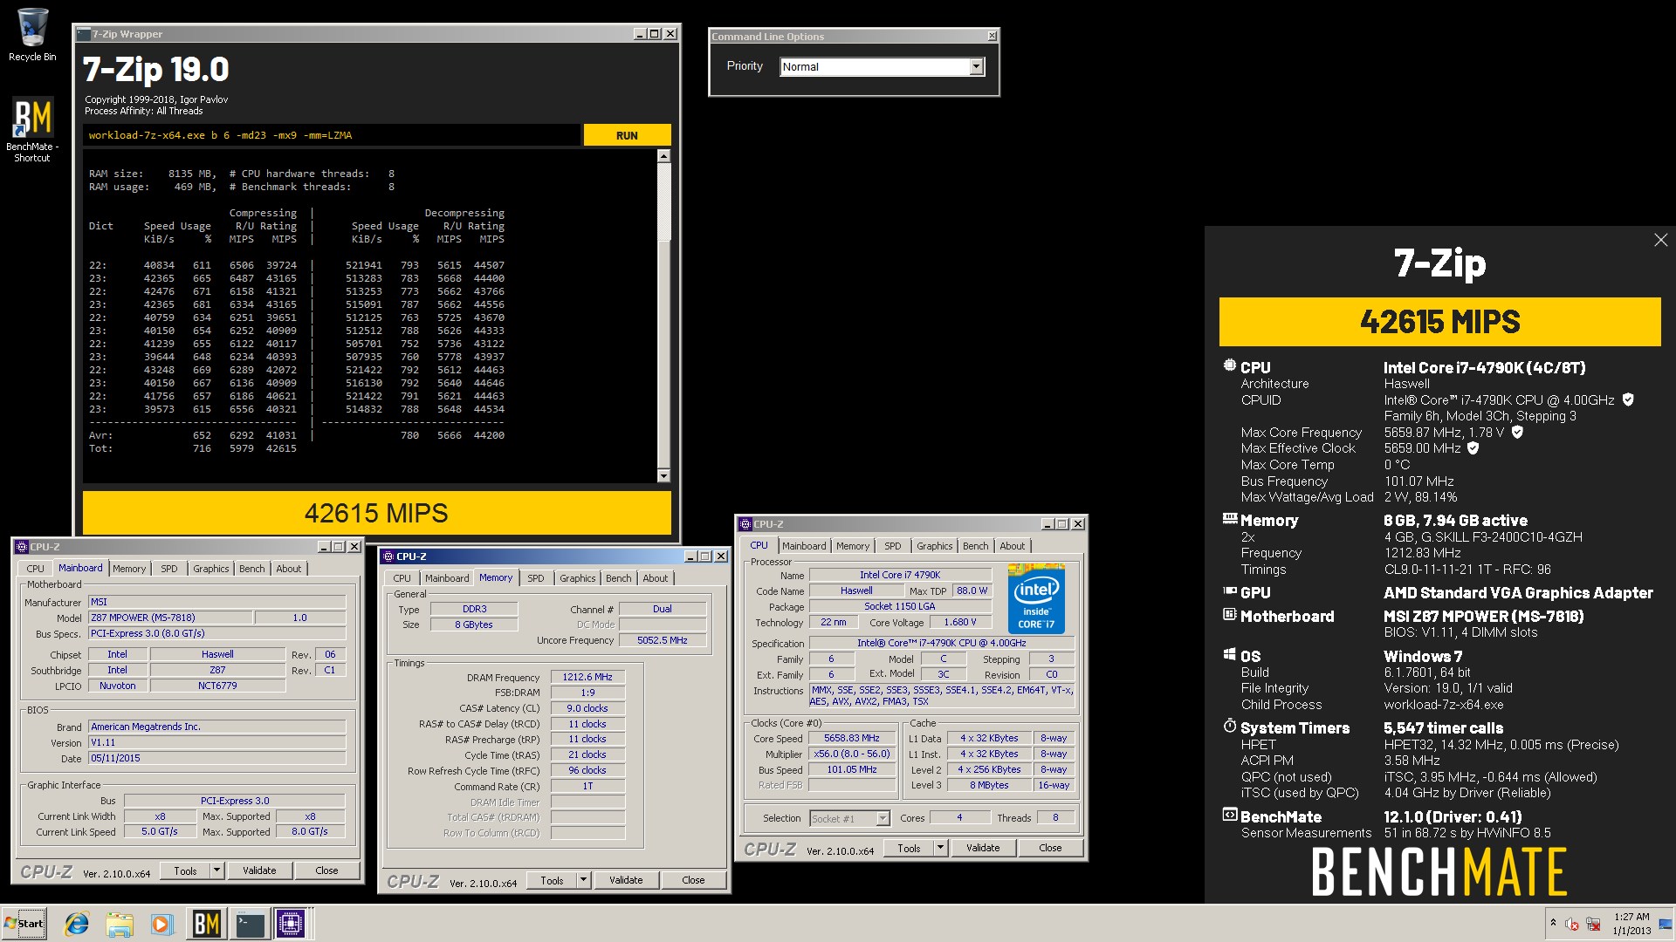Click verified shield beside Max Core Frequency
The image size is (1676, 942).
click(x=1517, y=432)
